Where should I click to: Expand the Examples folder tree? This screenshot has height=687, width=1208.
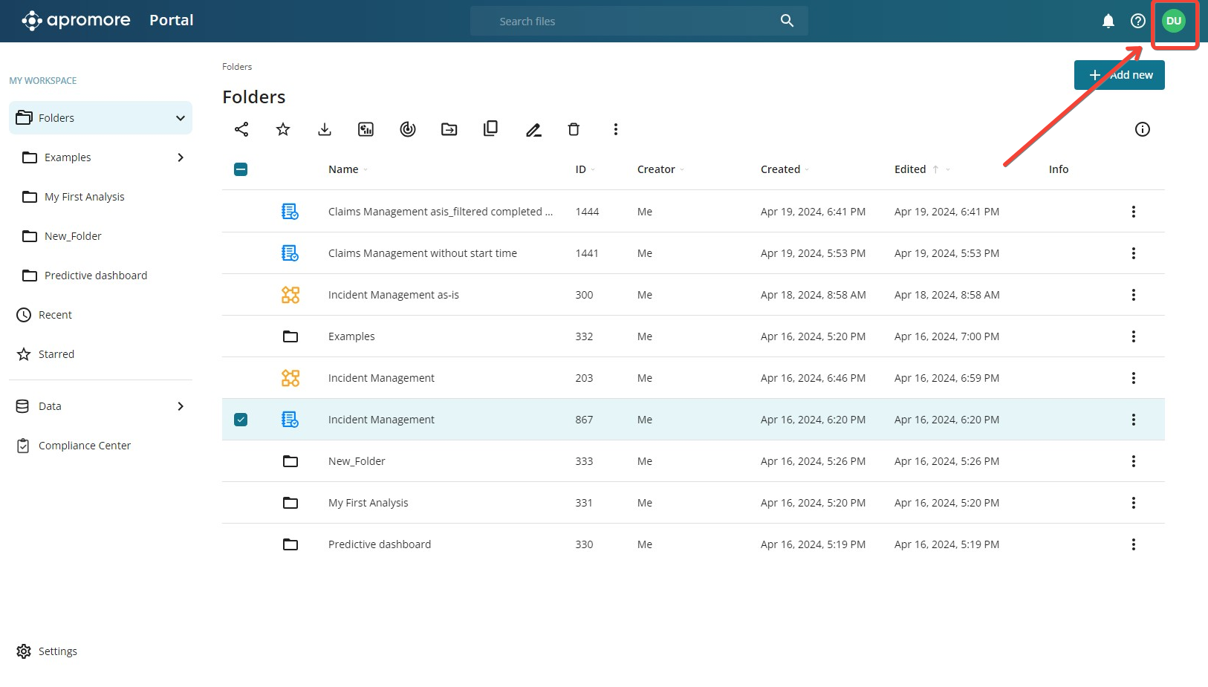pyautogui.click(x=181, y=157)
